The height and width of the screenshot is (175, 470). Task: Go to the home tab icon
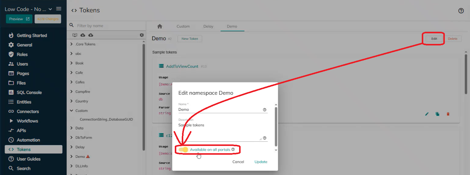coord(160,26)
